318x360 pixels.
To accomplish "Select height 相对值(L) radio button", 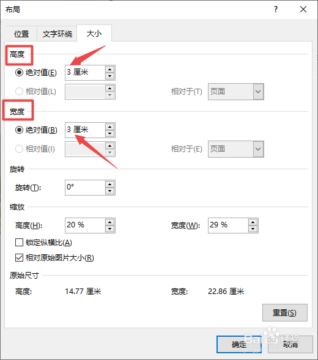I will pyautogui.click(x=19, y=92).
